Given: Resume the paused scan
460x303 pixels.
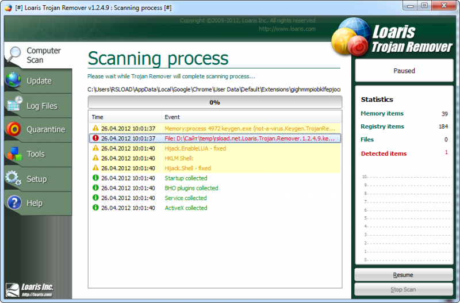Looking at the screenshot, I should (x=404, y=275).
